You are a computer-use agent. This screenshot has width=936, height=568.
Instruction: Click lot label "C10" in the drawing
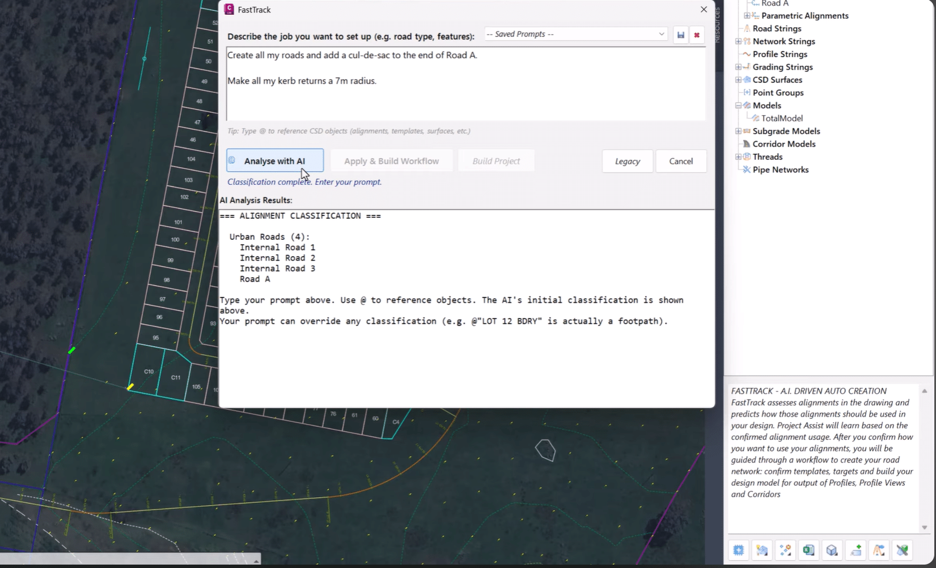[149, 372]
